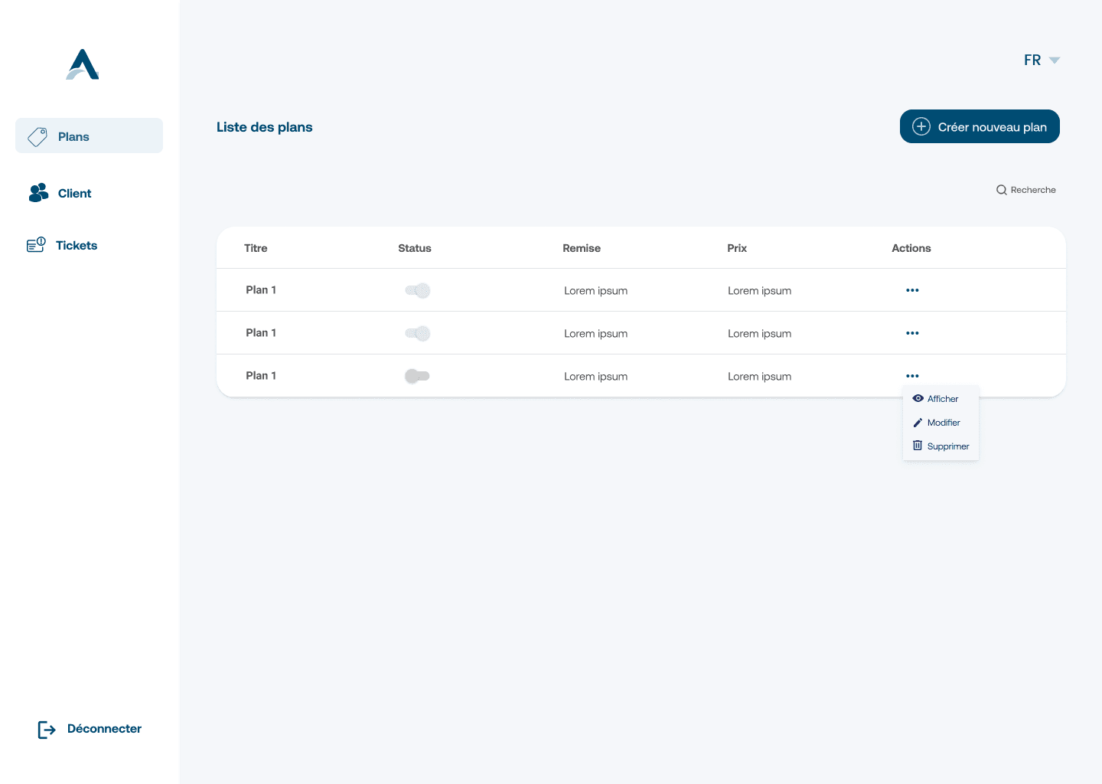Click the plus circle icon on Créer button
The width and height of the screenshot is (1102, 784).
[921, 126]
